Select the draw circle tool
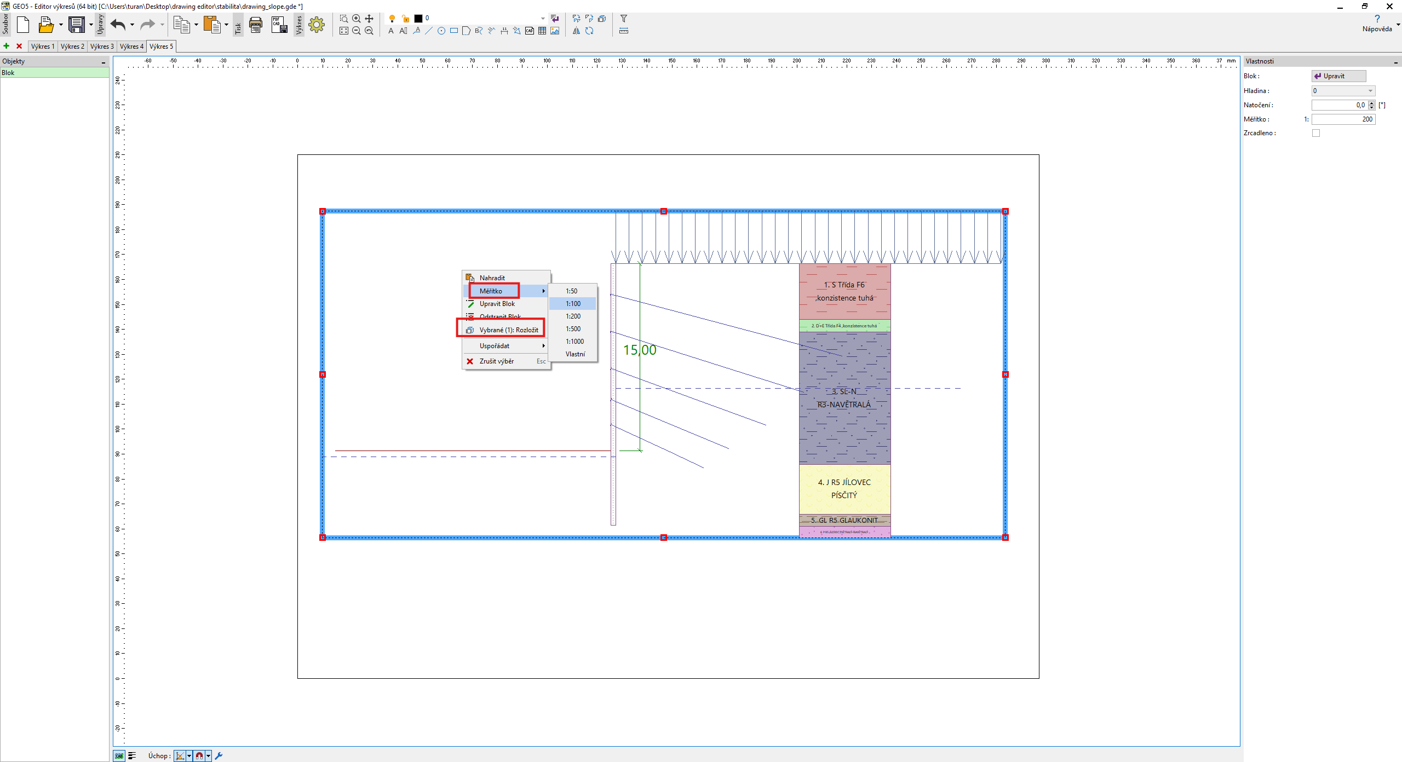 (x=441, y=31)
